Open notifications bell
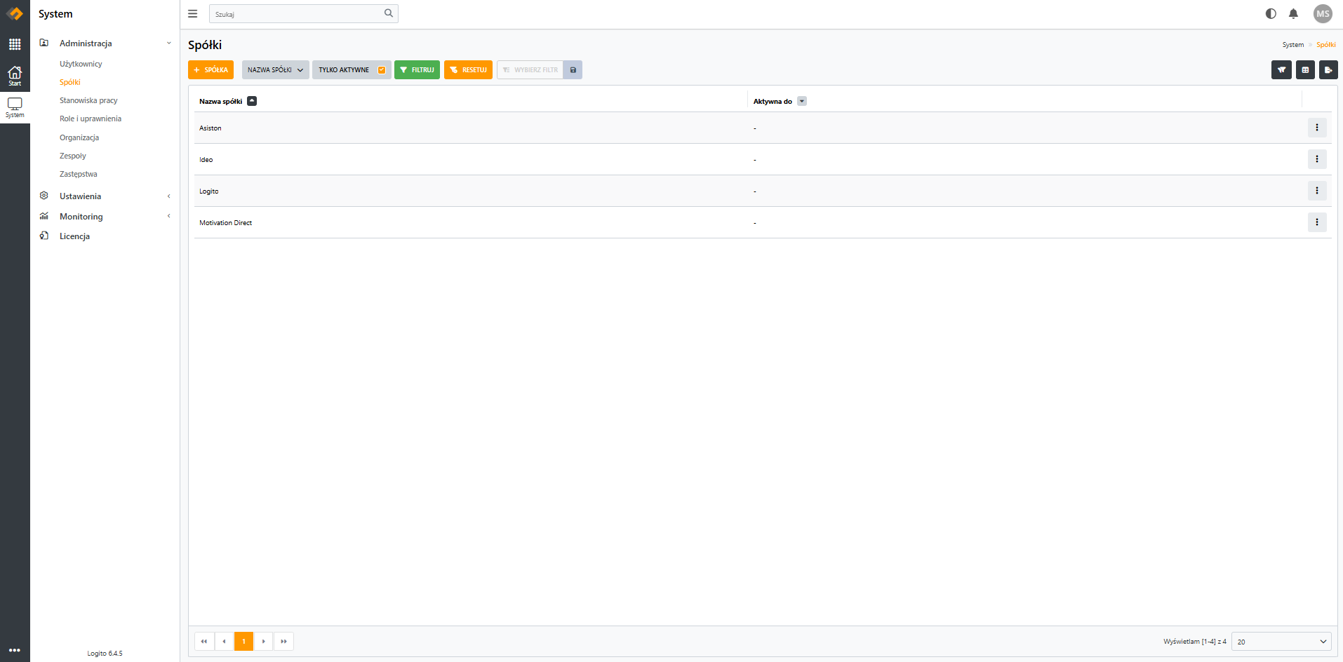 coord(1293,13)
